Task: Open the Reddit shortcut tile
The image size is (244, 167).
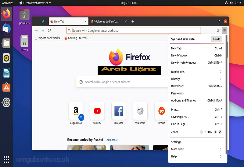Action: point(161,111)
